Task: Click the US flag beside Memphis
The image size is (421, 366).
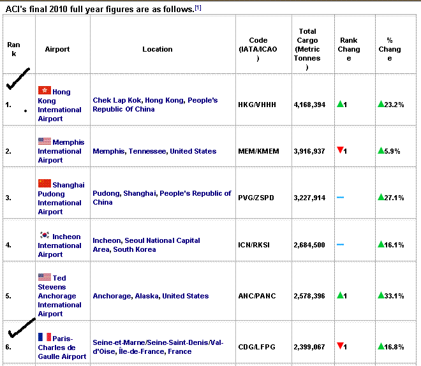Action: coord(44,141)
